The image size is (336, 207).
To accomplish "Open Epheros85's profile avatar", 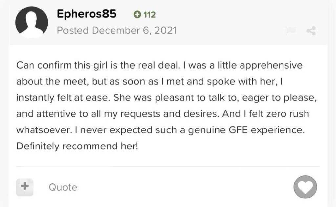I will tap(31, 22).
